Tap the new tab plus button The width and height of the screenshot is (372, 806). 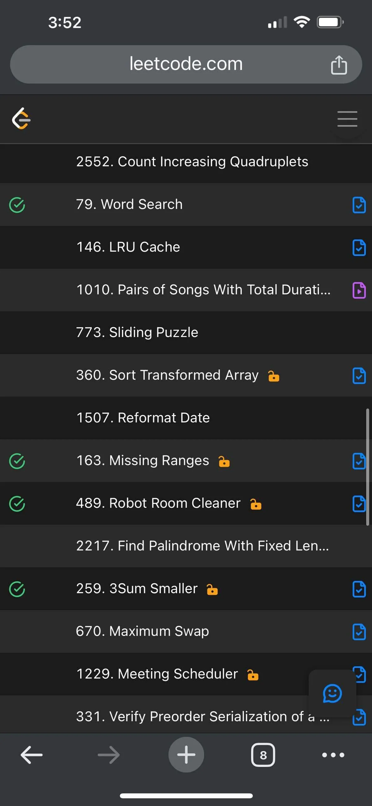coord(186,755)
